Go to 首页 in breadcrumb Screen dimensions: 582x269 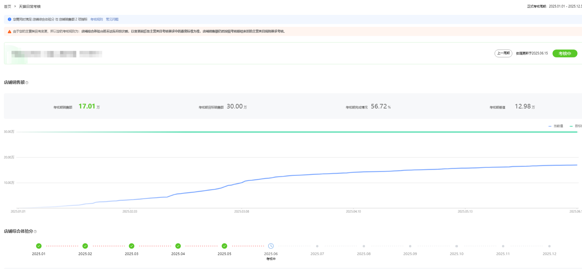(x=7, y=6)
